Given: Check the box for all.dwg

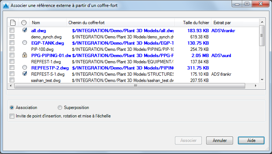Looking at the screenshot, I should tap(12, 31).
